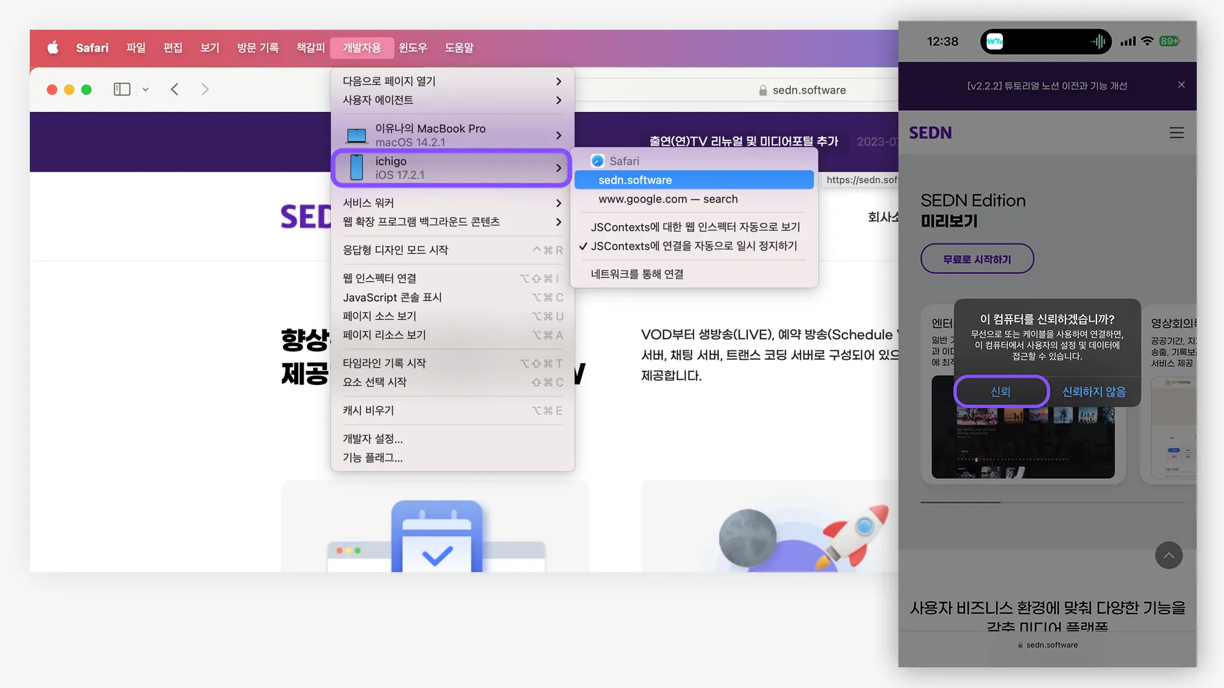Tap 신뢰 in the trust dialog
This screenshot has width=1224, height=688.
[1001, 392]
